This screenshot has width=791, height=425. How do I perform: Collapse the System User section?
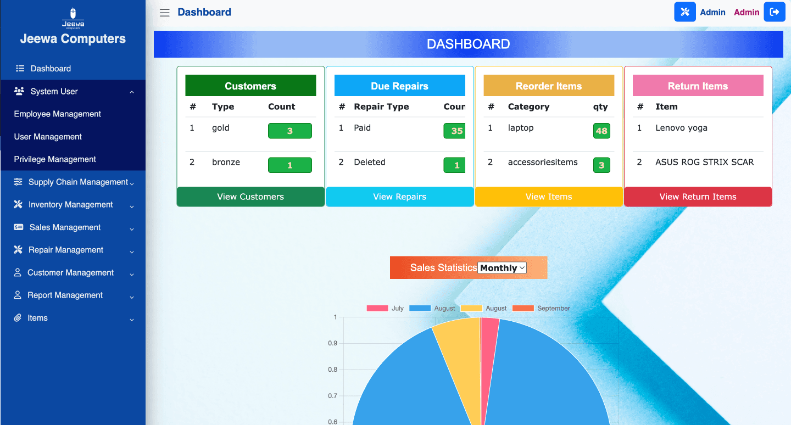pyautogui.click(x=55, y=91)
